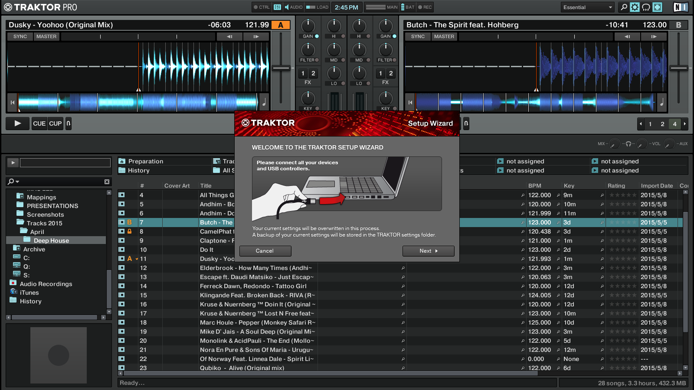
Task: Toggle MASTER on Deck A
Action: pyautogui.click(x=46, y=36)
